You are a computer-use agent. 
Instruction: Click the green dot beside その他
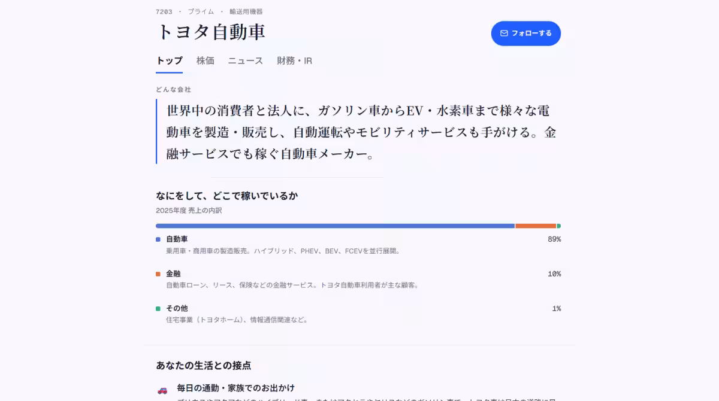[158, 309]
